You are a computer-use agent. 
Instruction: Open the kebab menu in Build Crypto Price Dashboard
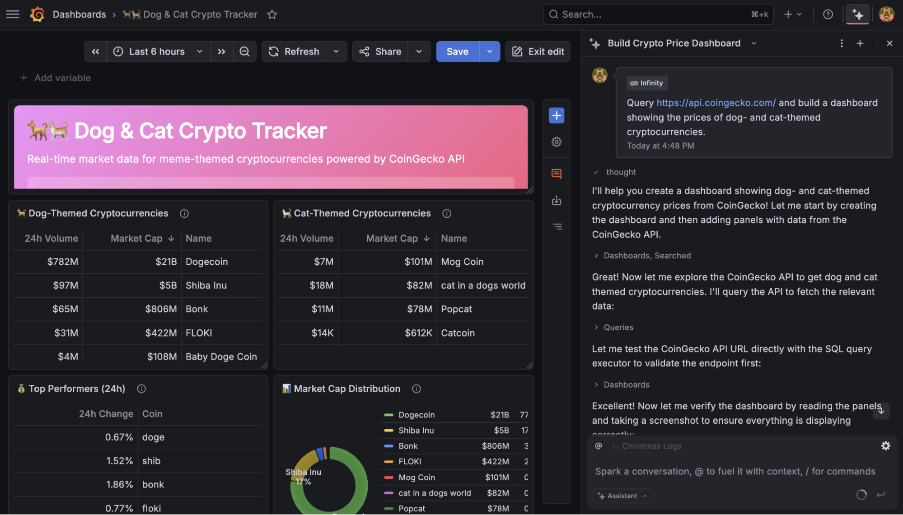(841, 43)
